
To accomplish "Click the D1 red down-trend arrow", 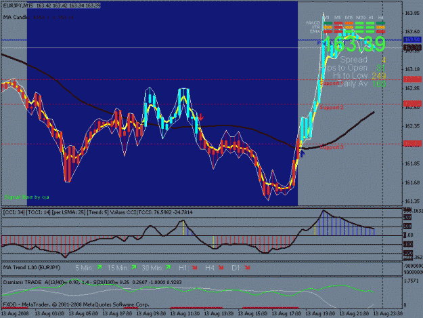I will [248, 267].
